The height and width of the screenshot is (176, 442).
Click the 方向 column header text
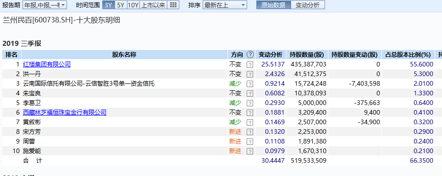click(x=237, y=55)
